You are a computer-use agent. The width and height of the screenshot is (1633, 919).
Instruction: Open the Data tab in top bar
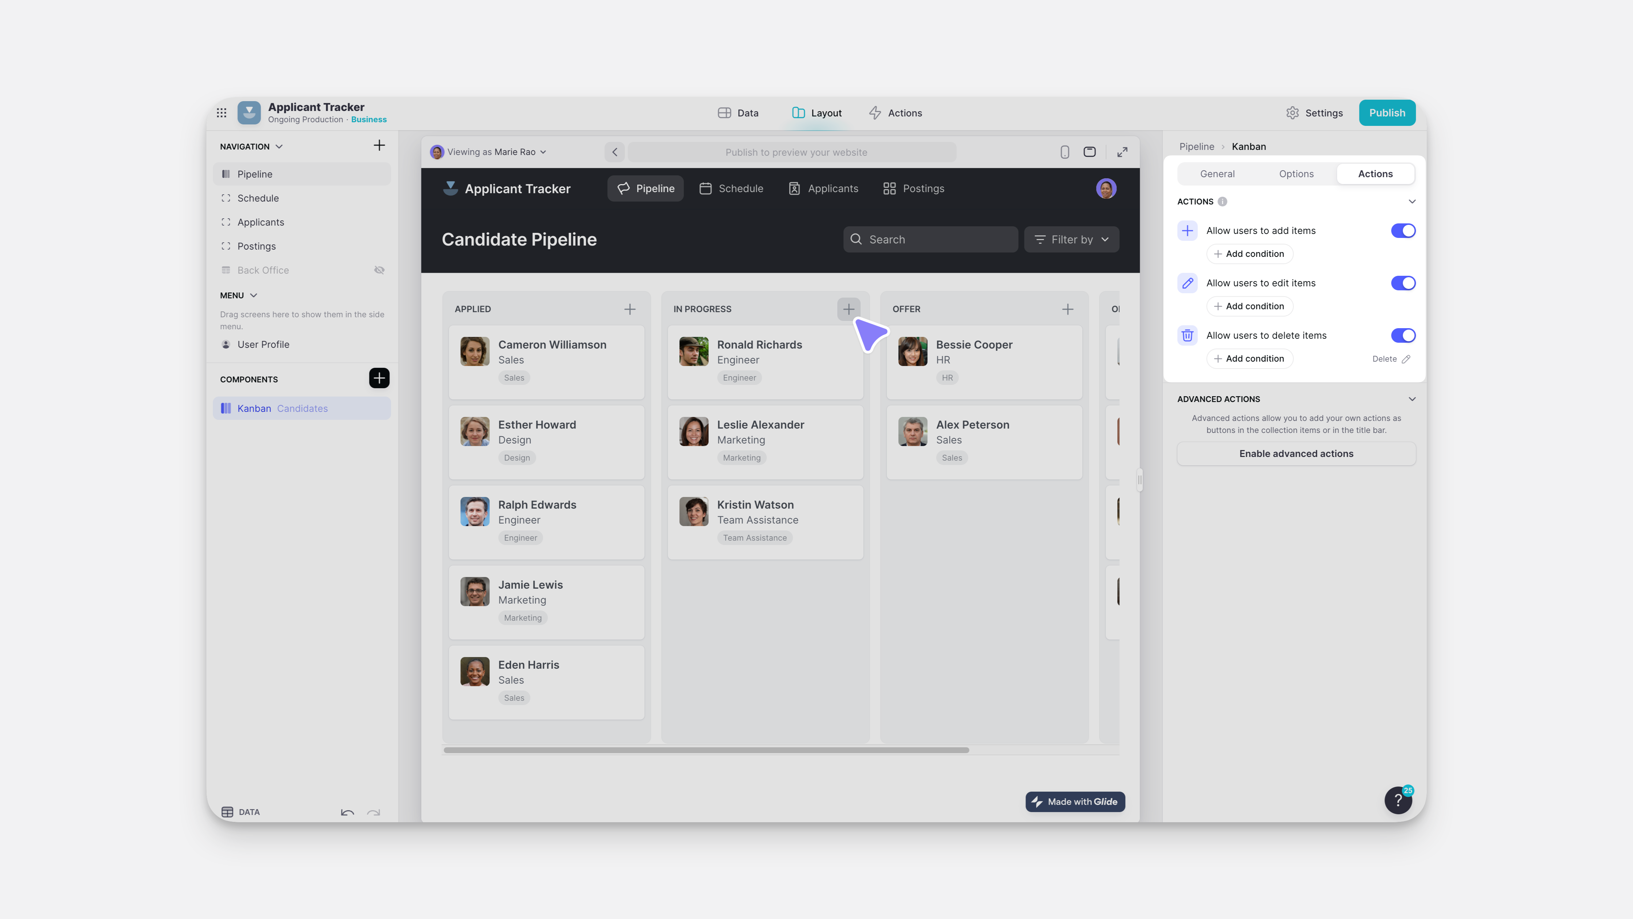[x=738, y=113]
